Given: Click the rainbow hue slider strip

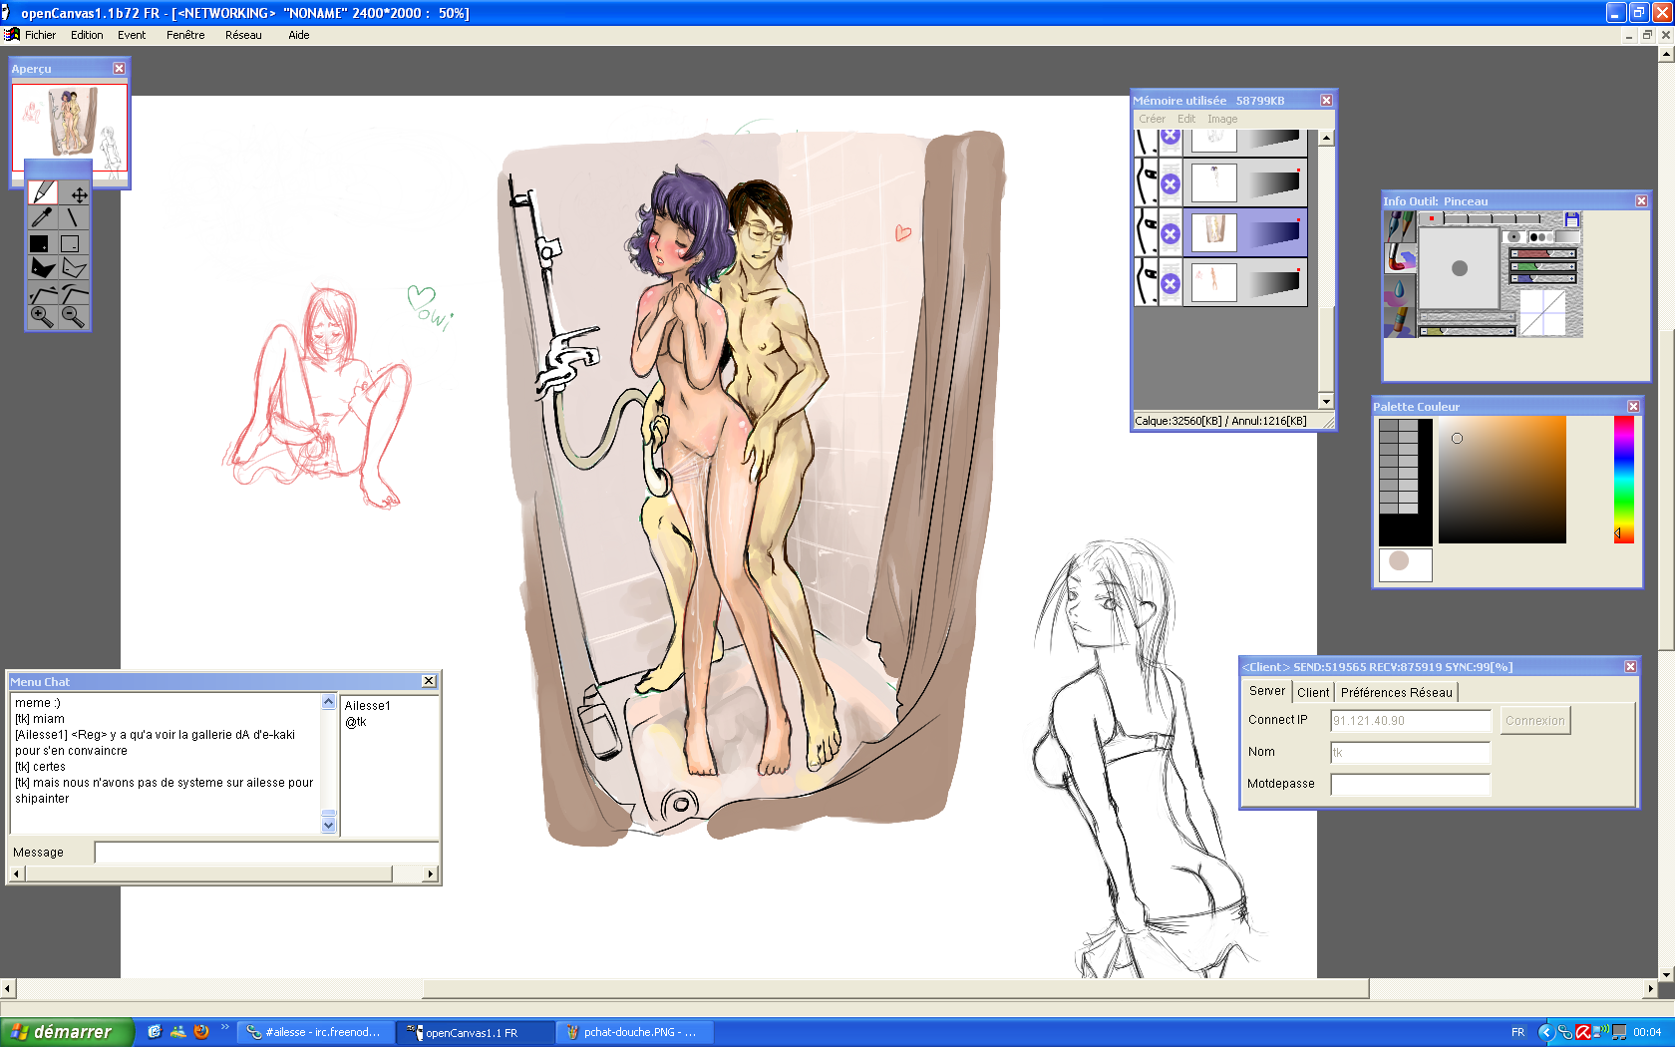Looking at the screenshot, I should click(1624, 479).
